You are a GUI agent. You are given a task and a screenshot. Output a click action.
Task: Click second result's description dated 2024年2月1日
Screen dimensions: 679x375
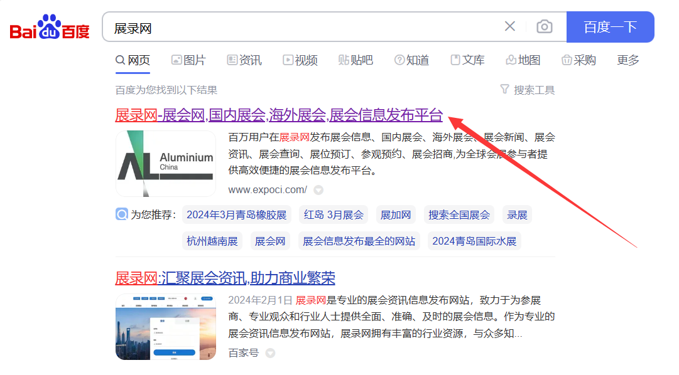click(x=391, y=317)
